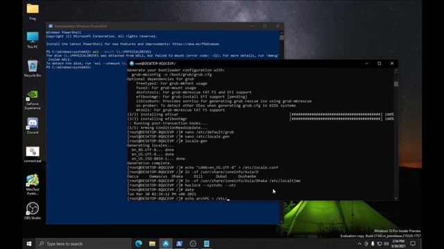
Task: Launch Discord from the desktop shortcut
Action: 33,125
